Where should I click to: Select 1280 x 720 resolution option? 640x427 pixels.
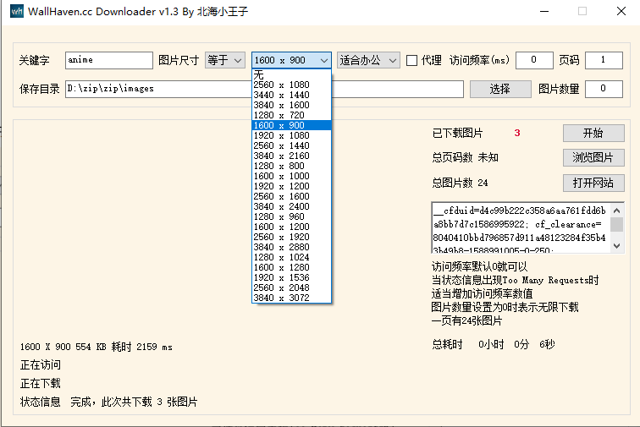[x=291, y=115]
